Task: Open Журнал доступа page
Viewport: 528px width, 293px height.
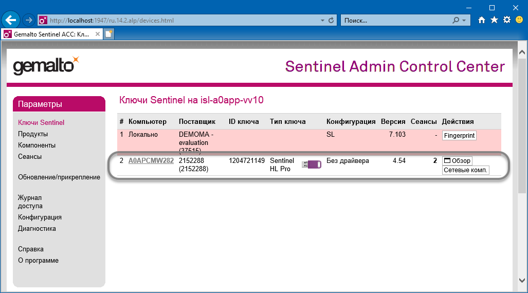Action: point(30,202)
